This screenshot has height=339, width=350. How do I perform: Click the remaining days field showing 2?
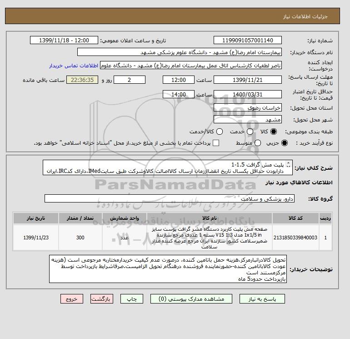point(130,80)
